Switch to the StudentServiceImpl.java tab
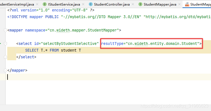 [17, 4]
